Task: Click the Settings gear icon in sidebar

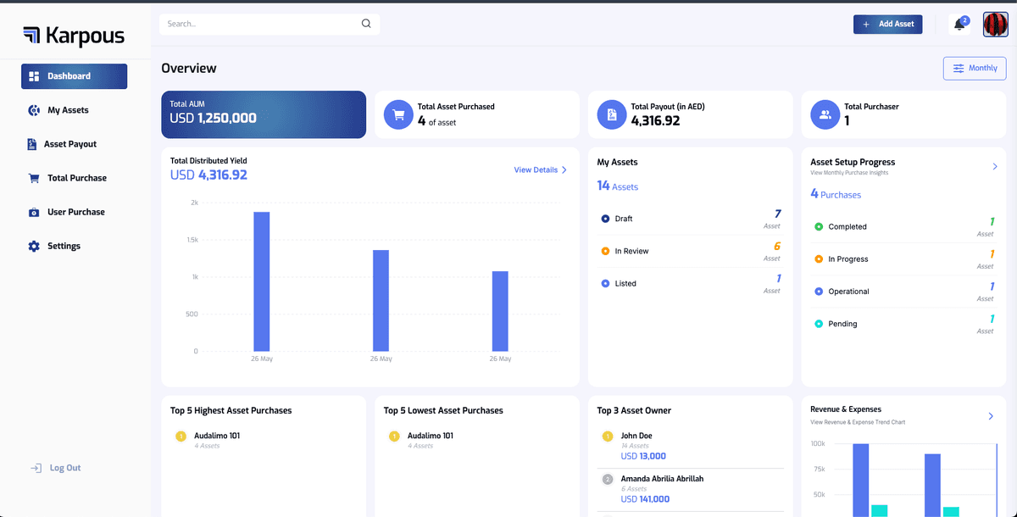Action: click(x=34, y=246)
